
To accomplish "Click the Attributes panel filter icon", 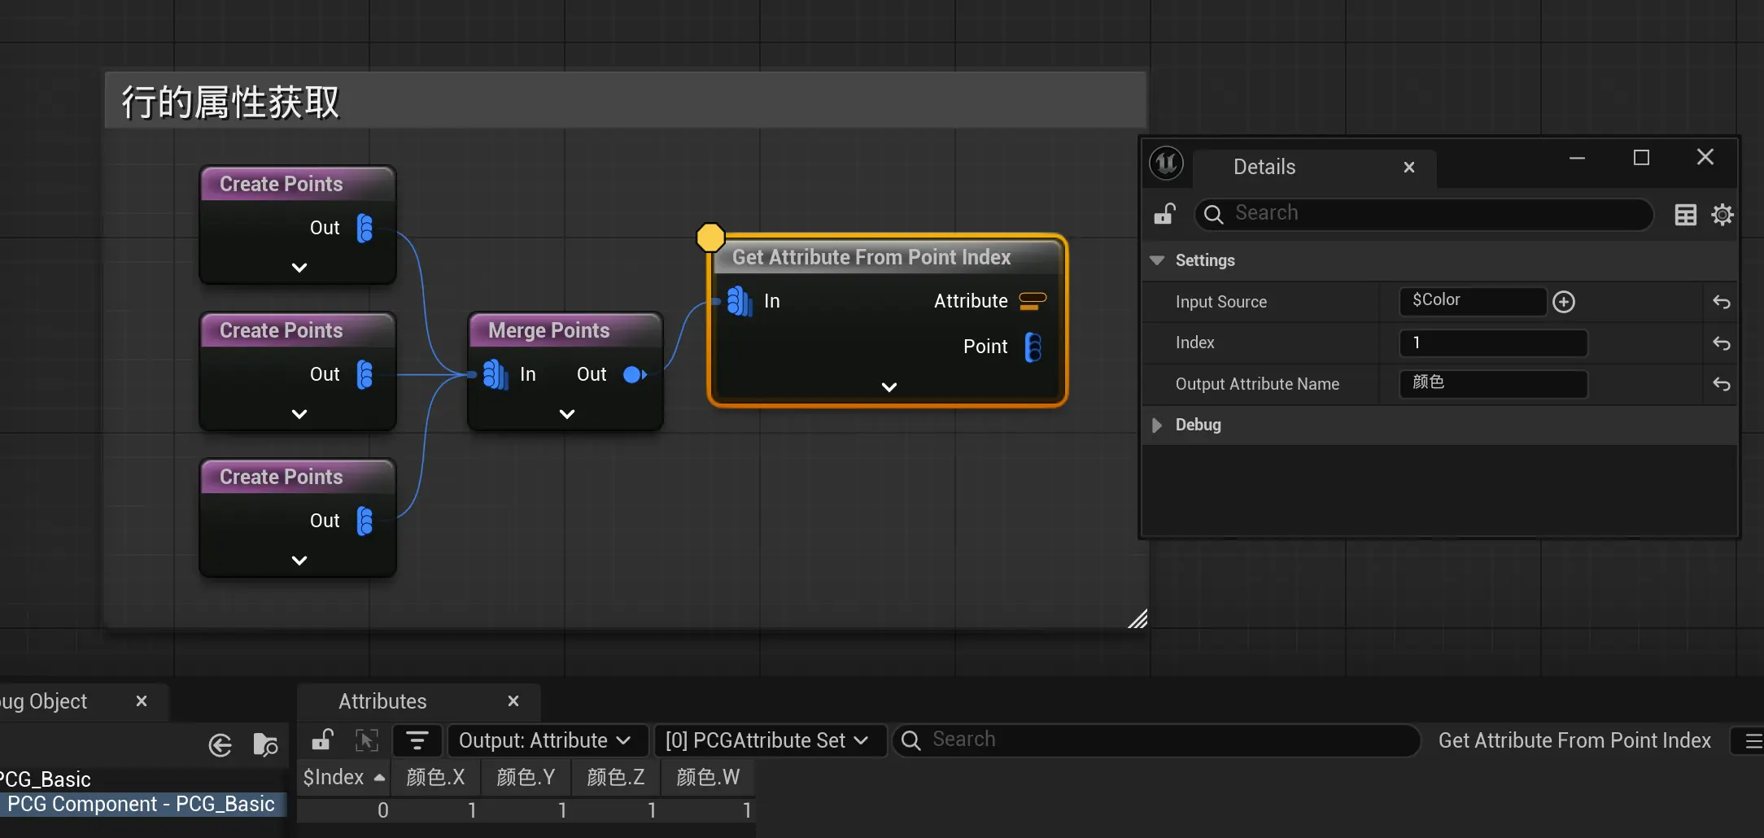I will [x=417, y=740].
